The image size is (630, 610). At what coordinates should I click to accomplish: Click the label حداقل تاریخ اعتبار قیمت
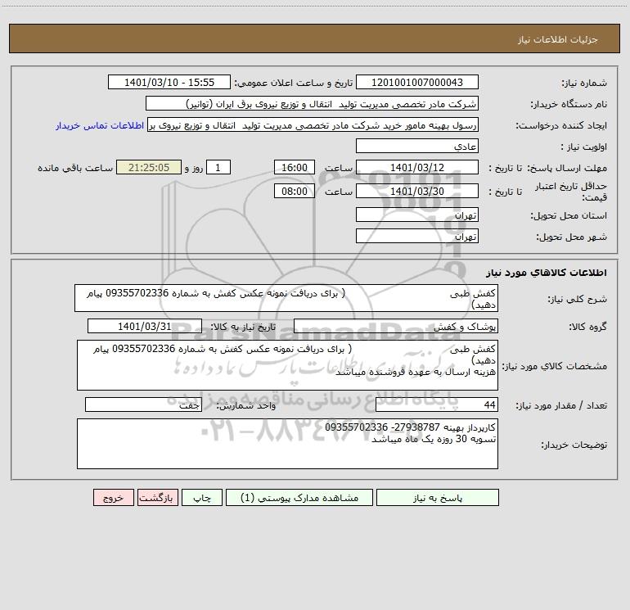pos(571,192)
